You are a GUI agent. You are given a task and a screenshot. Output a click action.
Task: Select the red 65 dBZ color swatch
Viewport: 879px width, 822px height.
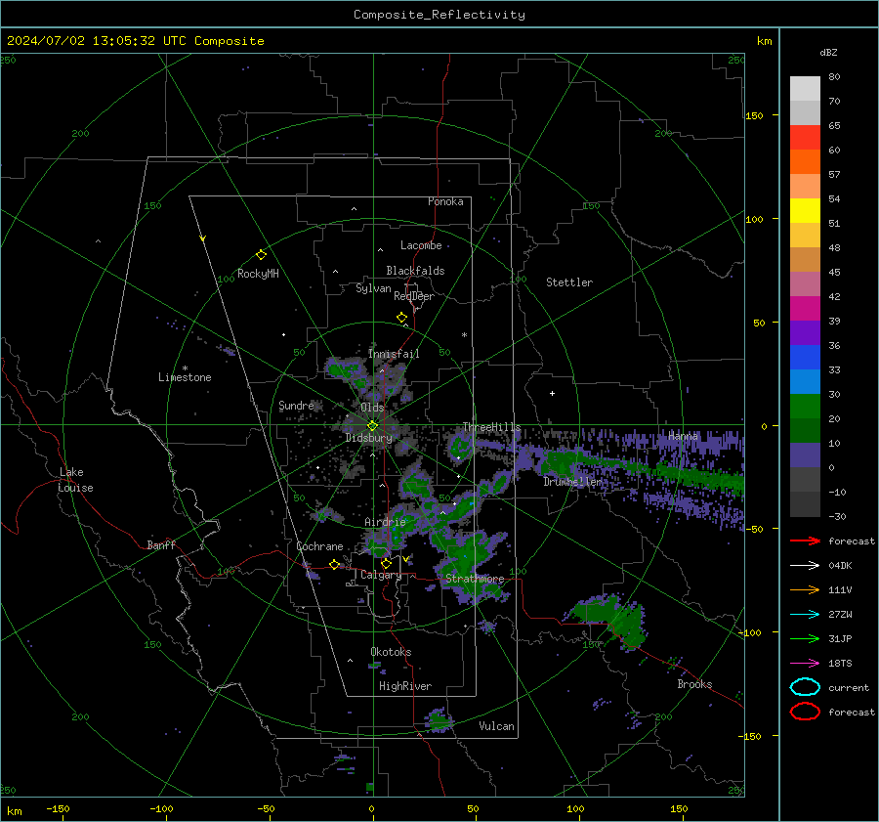tap(805, 137)
